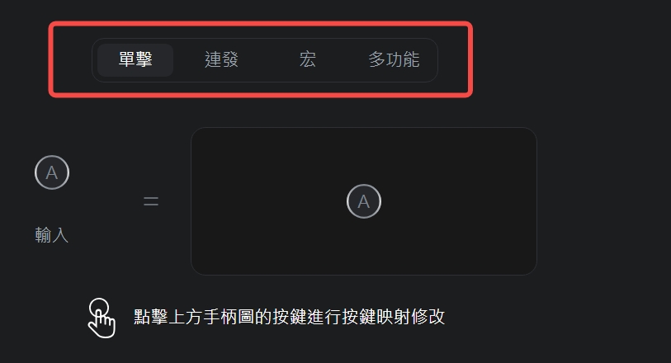Click the 輸入 label under the A button

point(52,235)
